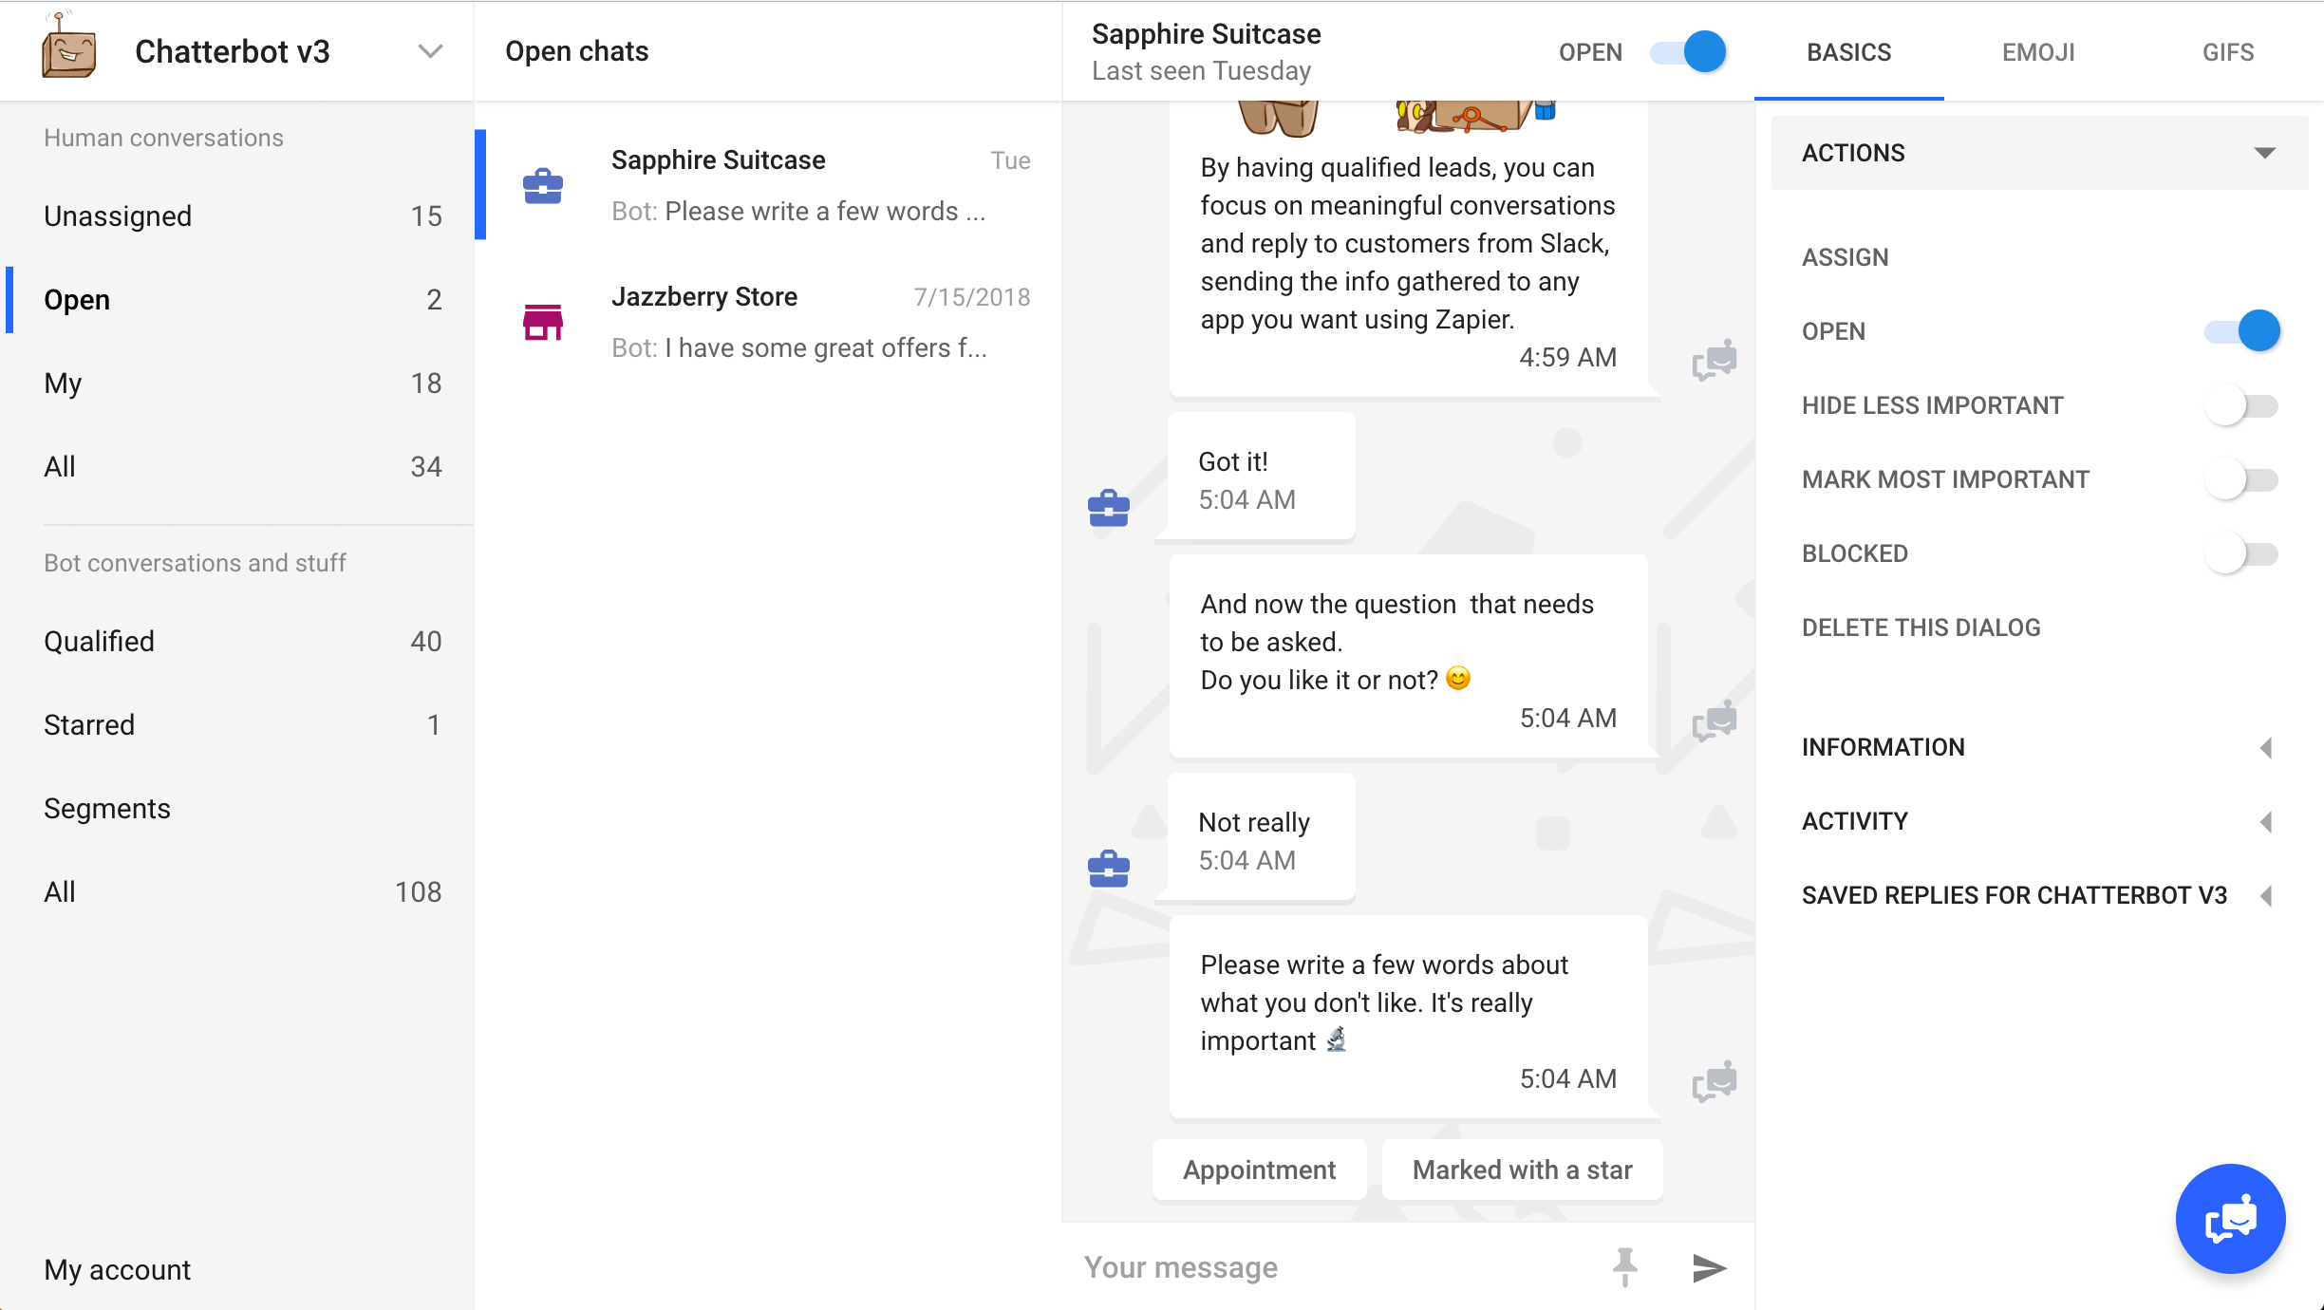Collapse the ACTIONS section
This screenshot has width=2324, height=1310.
pyautogui.click(x=2267, y=152)
